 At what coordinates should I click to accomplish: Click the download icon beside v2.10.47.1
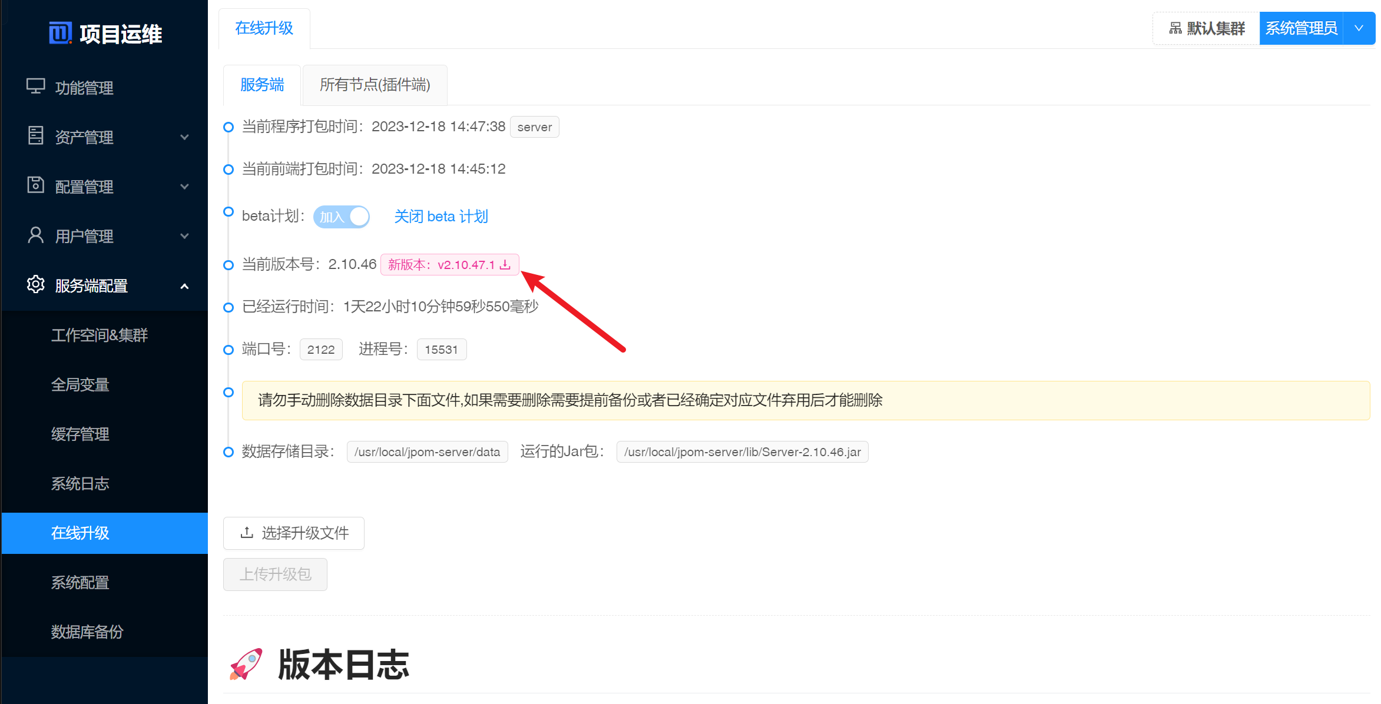tap(505, 265)
